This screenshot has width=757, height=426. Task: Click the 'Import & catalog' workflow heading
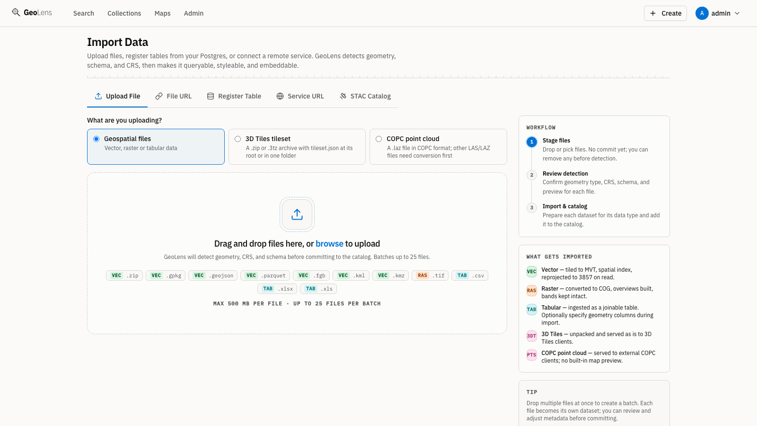pyautogui.click(x=565, y=206)
